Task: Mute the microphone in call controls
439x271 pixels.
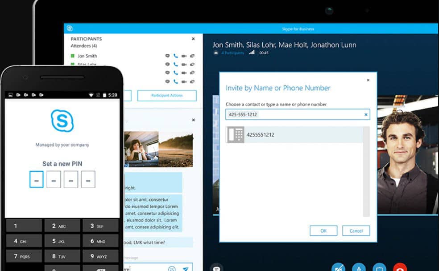Action: click(359, 268)
